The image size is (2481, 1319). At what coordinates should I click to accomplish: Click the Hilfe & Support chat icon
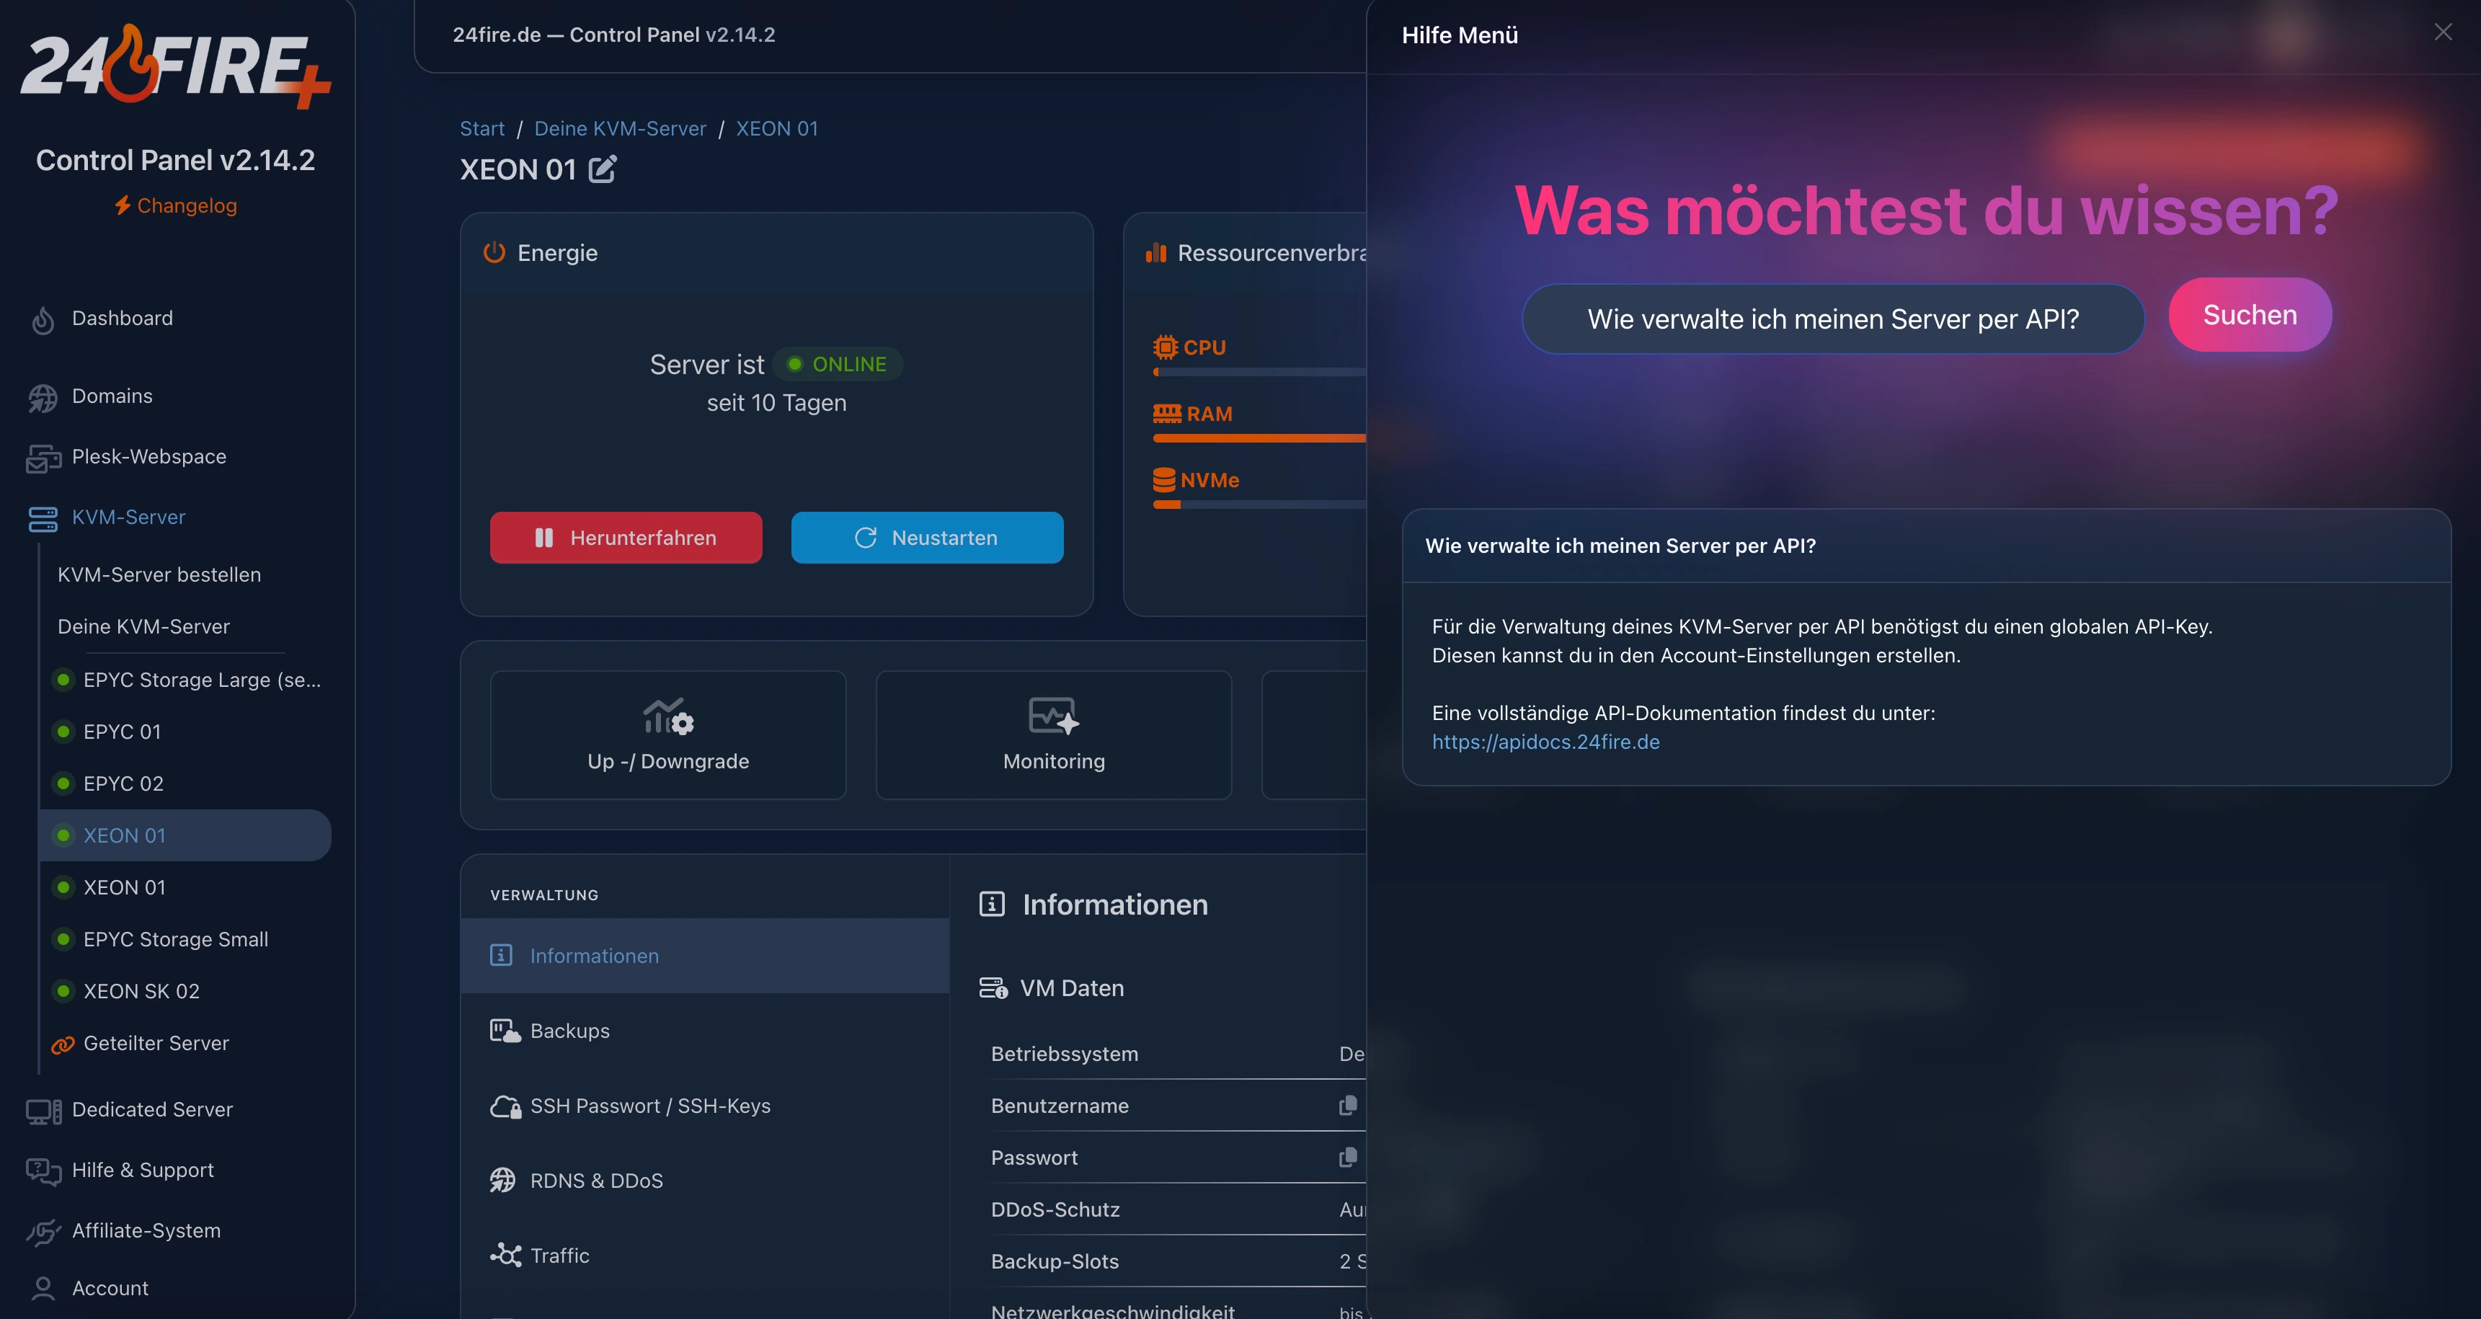43,1171
